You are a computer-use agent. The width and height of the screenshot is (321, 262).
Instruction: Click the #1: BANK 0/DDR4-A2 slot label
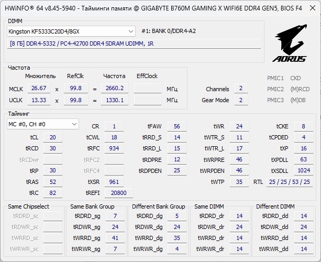pyautogui.click(x=169, y=31)
